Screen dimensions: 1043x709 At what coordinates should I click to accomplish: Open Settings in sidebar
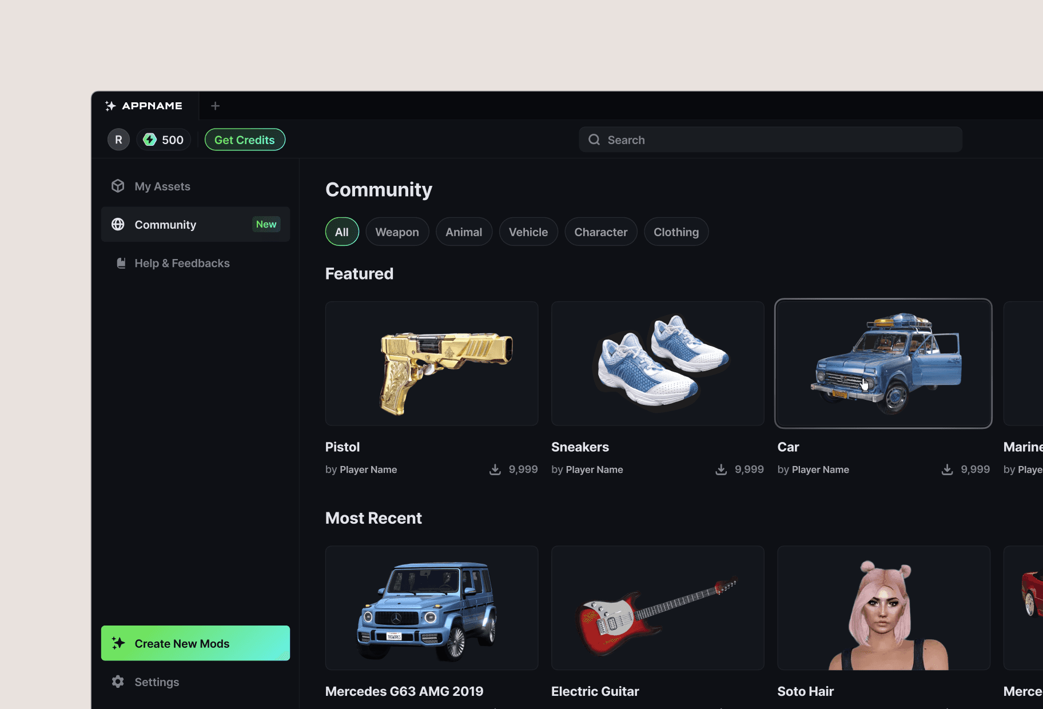196,682
